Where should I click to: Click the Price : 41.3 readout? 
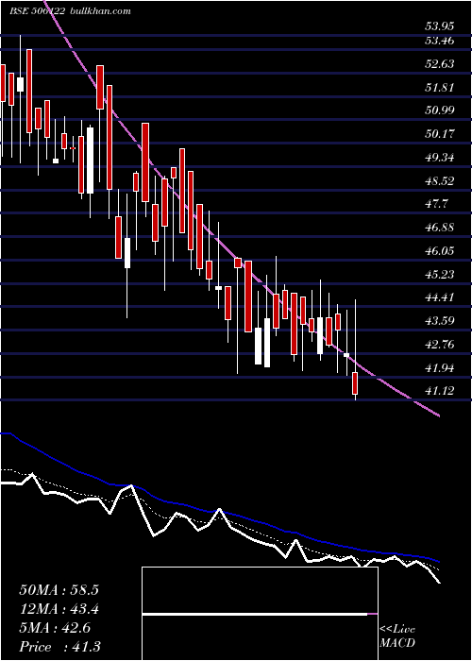(59, 647)
